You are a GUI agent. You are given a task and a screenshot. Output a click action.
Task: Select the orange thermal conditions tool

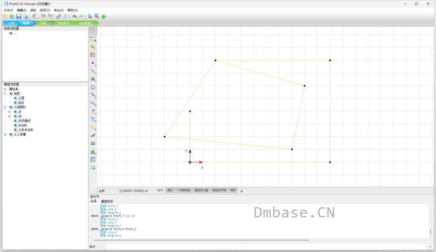point(93,128)
